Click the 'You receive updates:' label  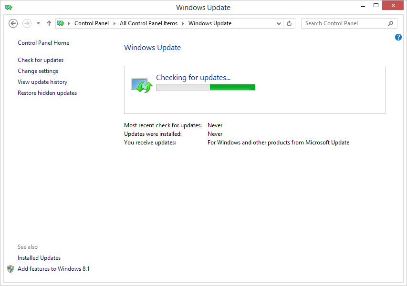tap(150, 143)
